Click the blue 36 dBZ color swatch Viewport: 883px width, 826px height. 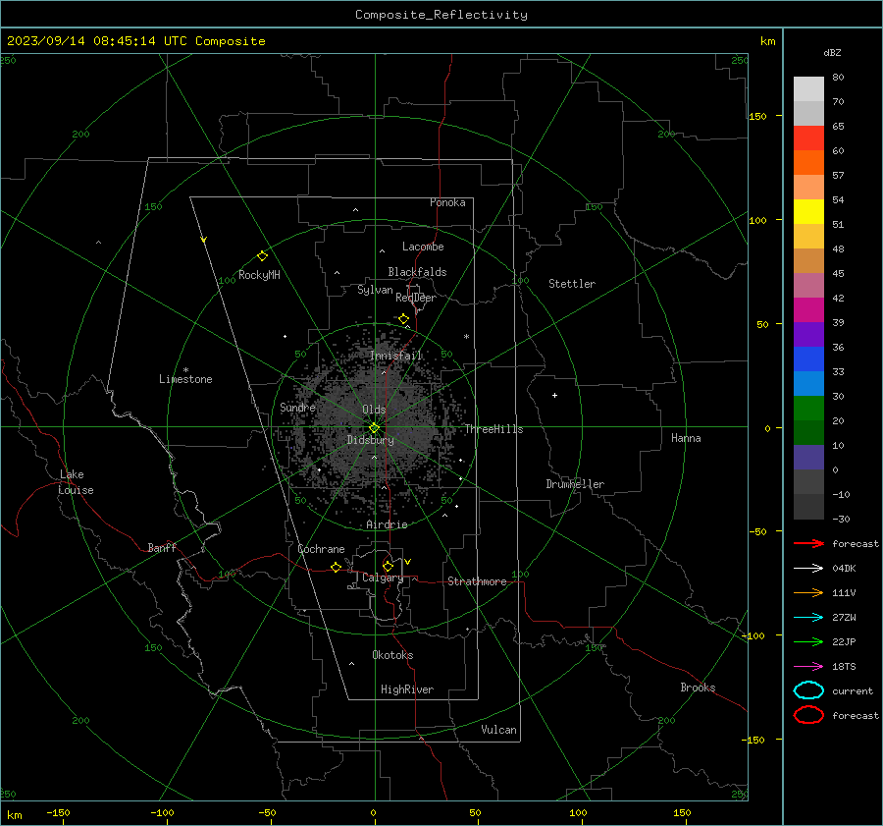(x=808, y=358)
